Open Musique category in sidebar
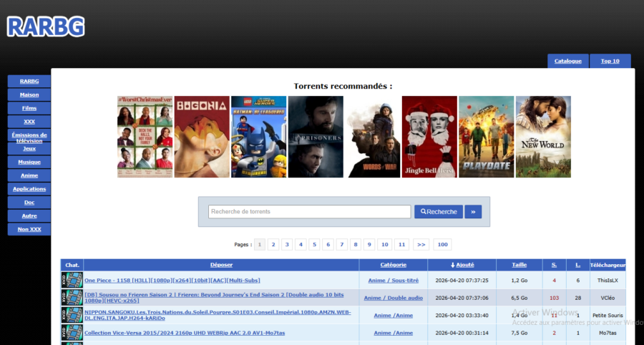644x345 pixels. [29, 162]
